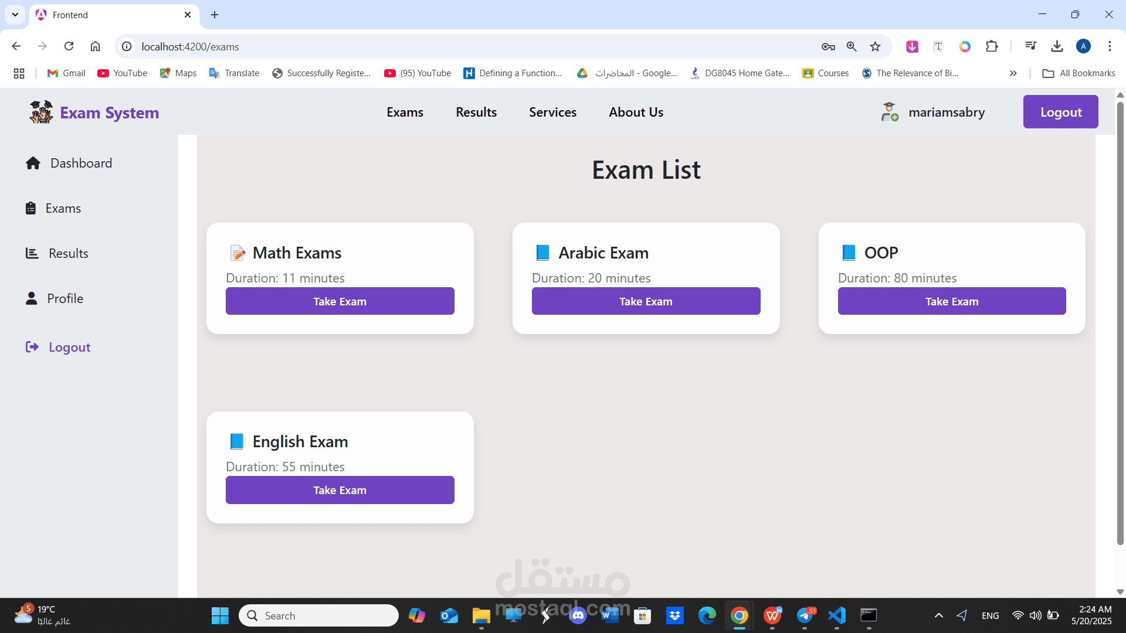Click the user avatar icon beside mariamsabry

[x=890, y=112]
